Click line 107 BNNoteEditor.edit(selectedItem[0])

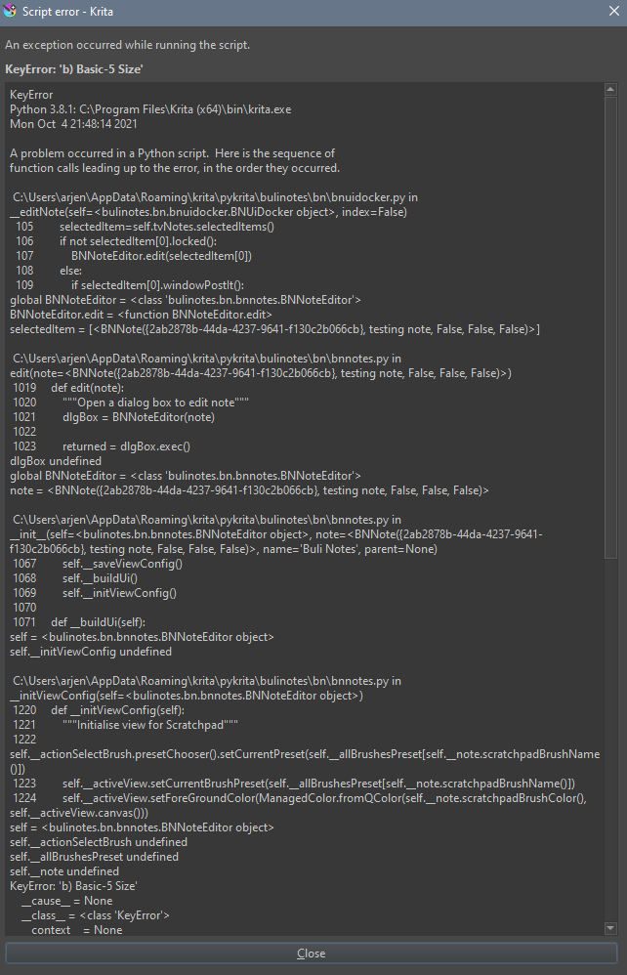[133, 256]
